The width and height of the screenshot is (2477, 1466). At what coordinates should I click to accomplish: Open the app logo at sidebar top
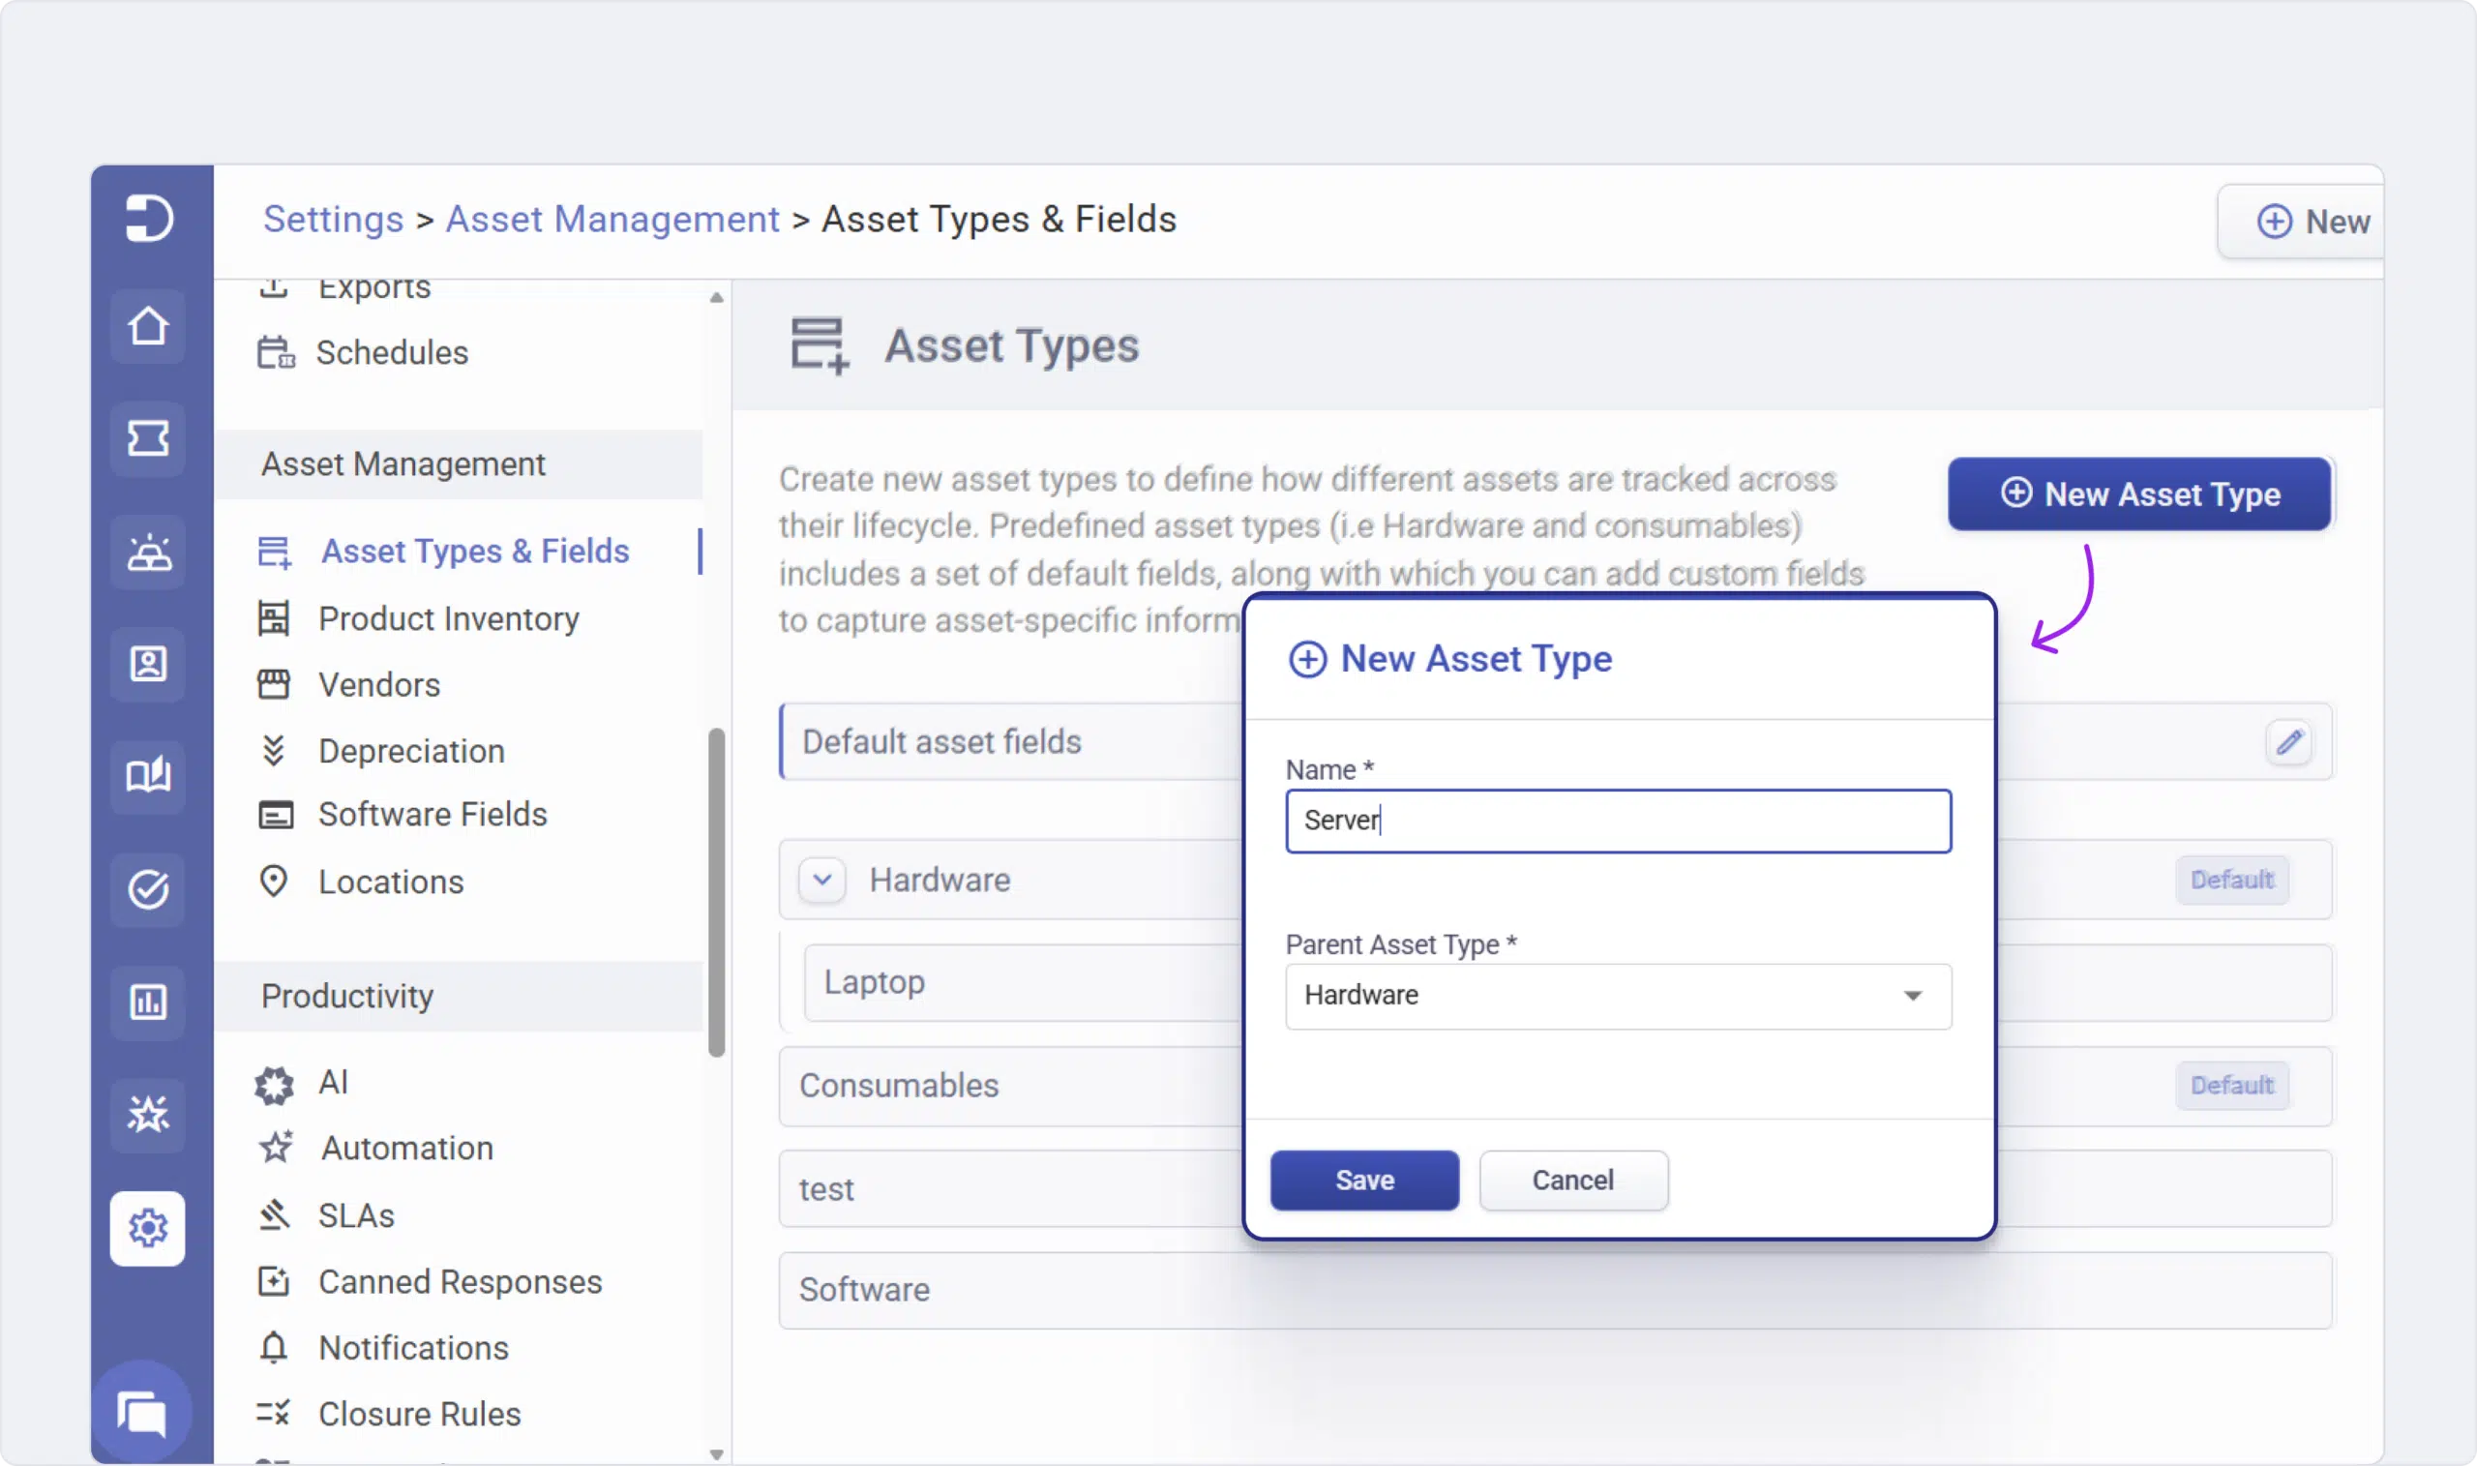[149, 218]
